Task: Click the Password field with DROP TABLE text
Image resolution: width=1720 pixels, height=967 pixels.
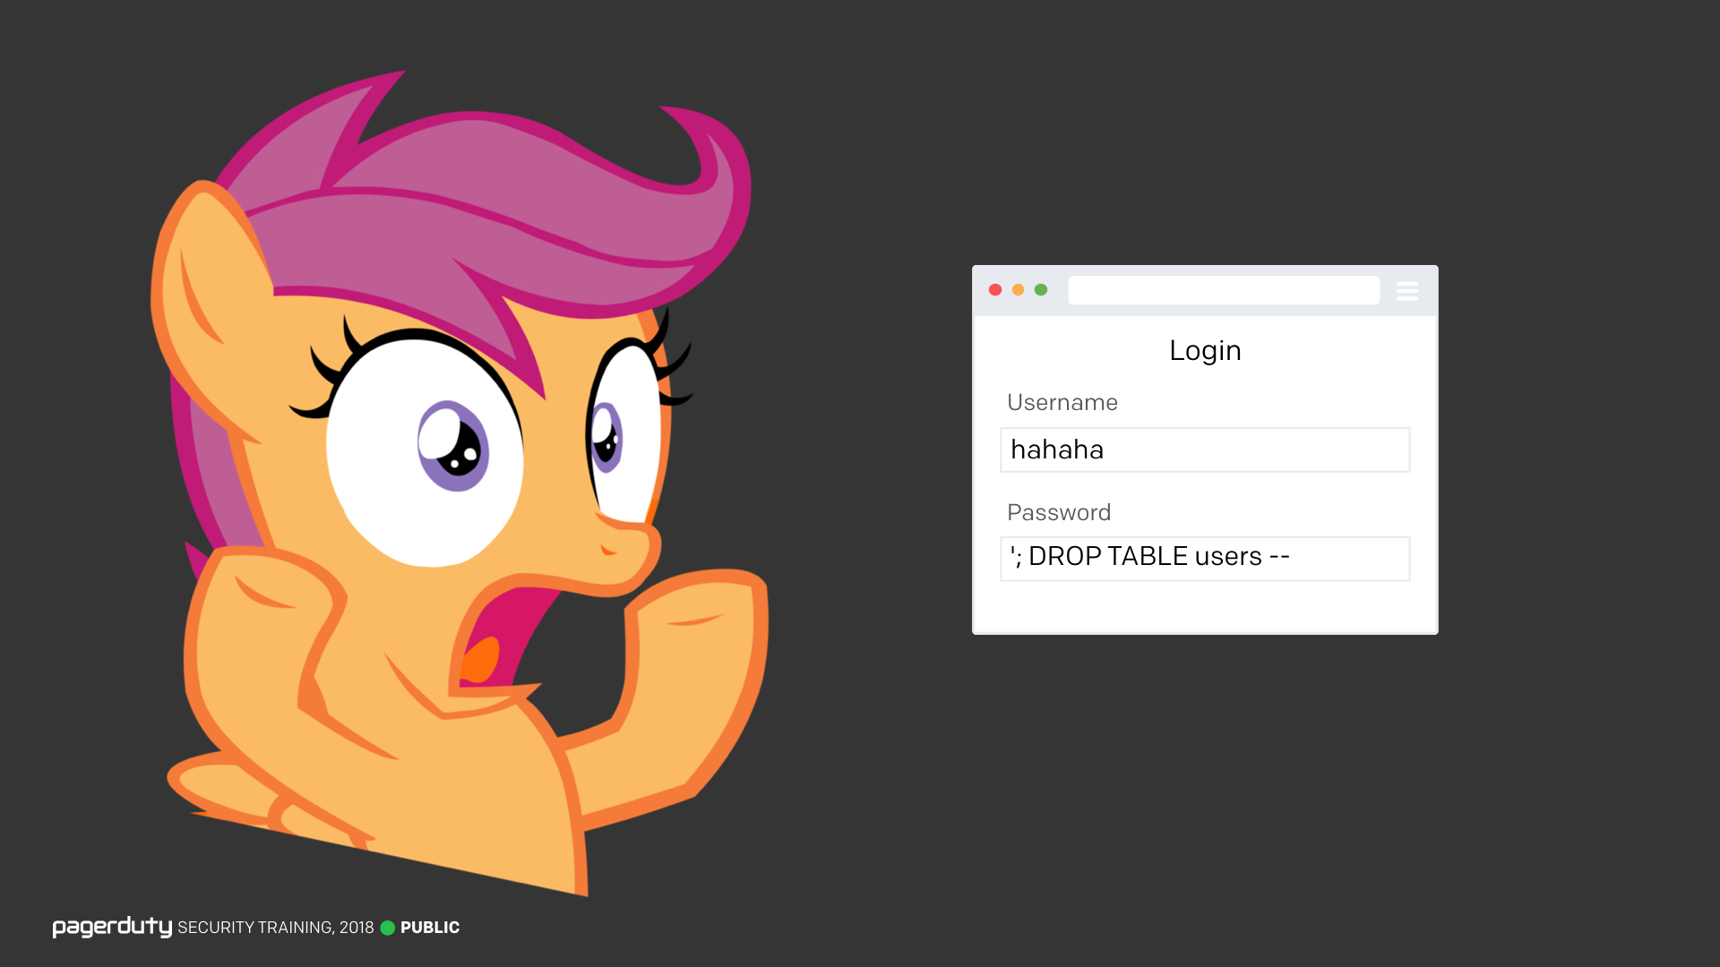Action: coord(1205,559)
